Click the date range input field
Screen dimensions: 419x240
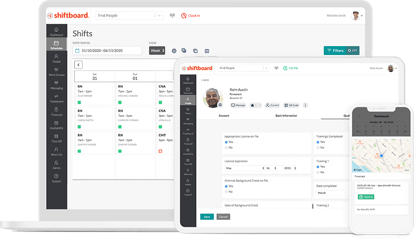click(x=107, y=51)
